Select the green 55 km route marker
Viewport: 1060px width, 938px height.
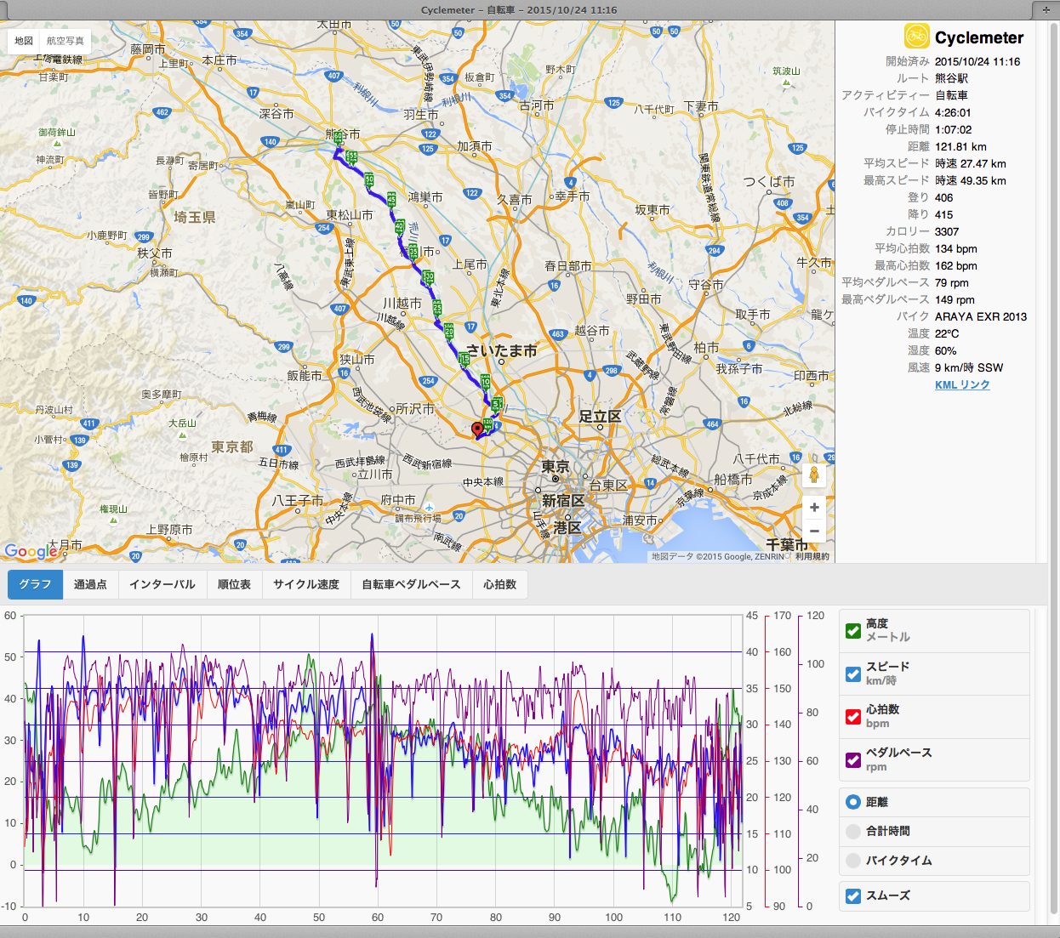click(x=351, y=158)
